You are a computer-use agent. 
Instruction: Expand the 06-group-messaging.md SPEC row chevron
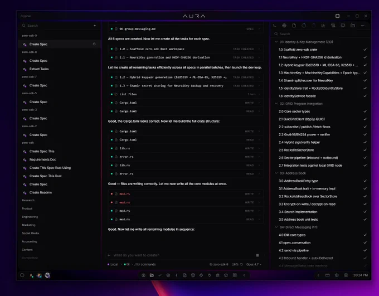259,29
